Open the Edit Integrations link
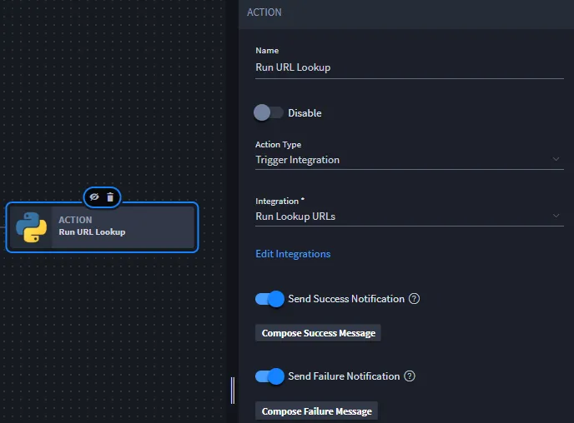The height and width of the screenshot is (423, 574). pos(293,254)
